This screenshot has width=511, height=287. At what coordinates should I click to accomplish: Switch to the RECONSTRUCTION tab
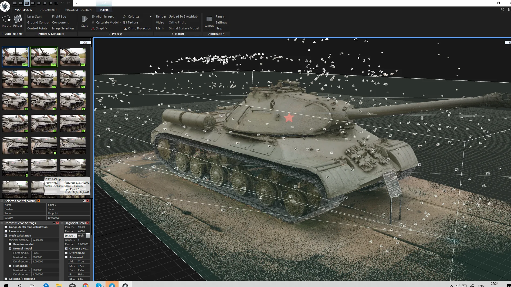[78, 10]
